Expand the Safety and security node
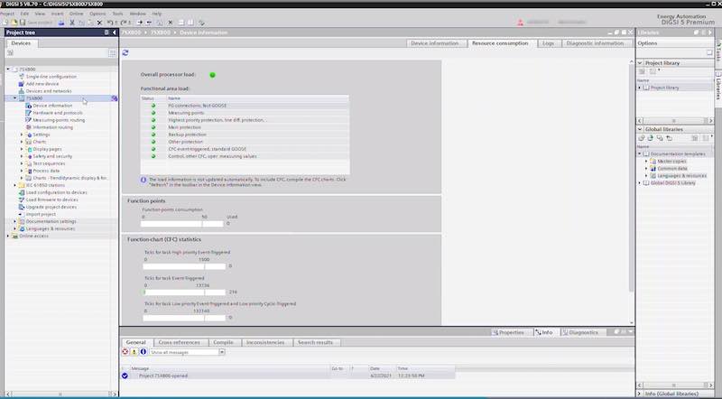 pos(22,156)
